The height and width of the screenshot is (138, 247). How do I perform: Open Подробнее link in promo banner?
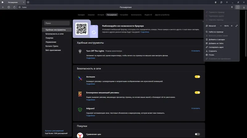tap(144, 32)
